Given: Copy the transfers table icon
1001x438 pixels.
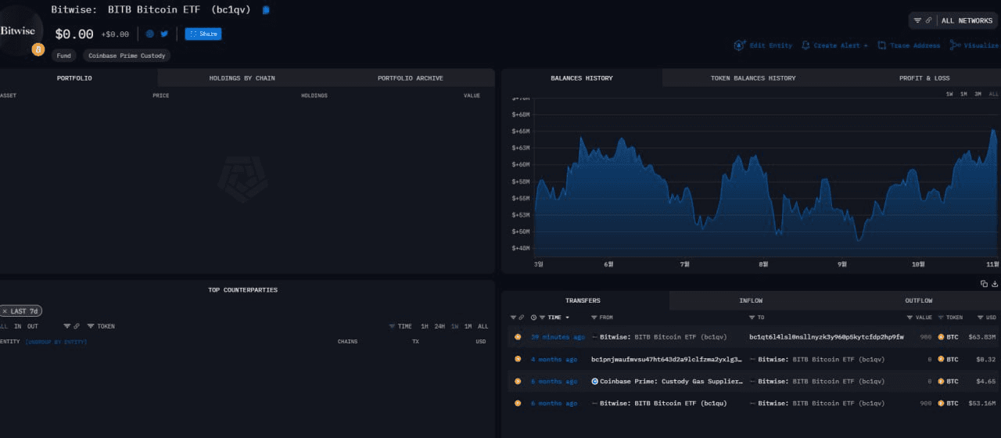Looking at the screenshot, I should tap(984, 284).
